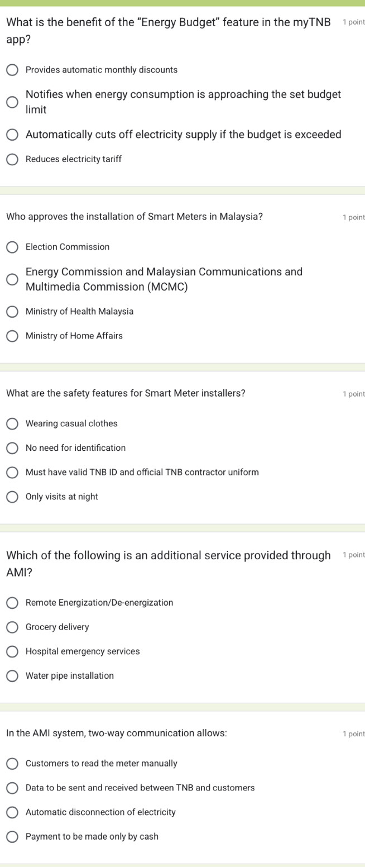Select 'Election Commission' radio option
The height and width of the screenshot is (867, 365).
[12, 247]
